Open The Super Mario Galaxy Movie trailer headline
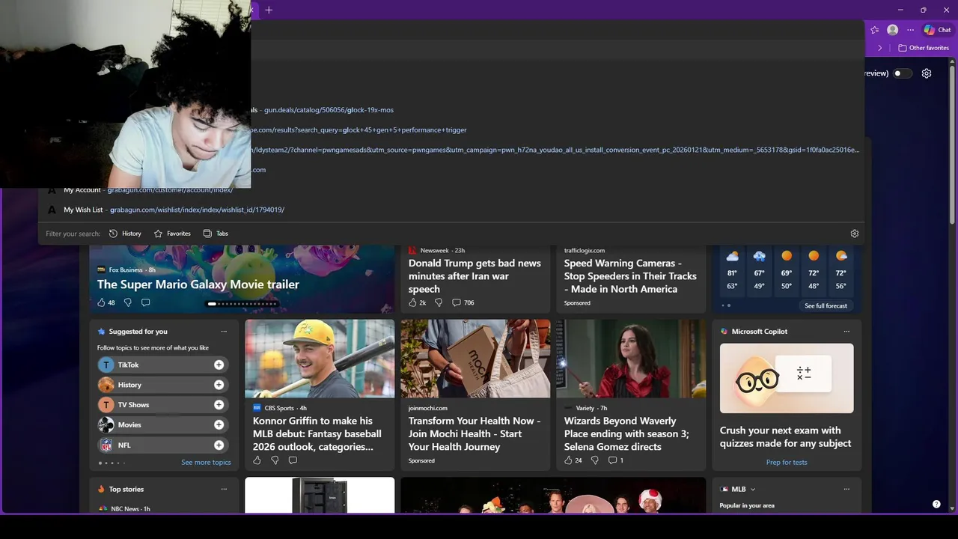958x539 pixels. point(198,284)
